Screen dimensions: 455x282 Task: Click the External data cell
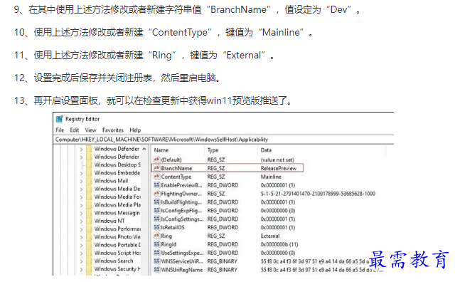tap(270, 236)
